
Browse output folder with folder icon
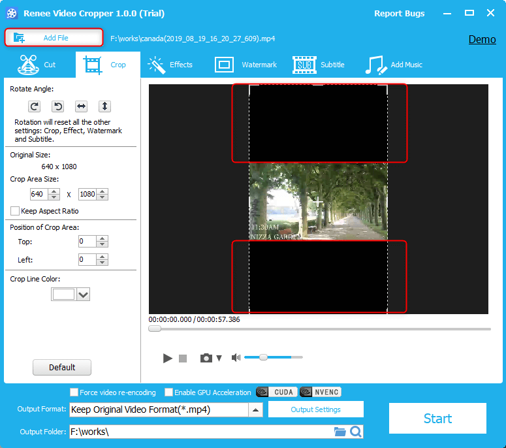[340, 432]
